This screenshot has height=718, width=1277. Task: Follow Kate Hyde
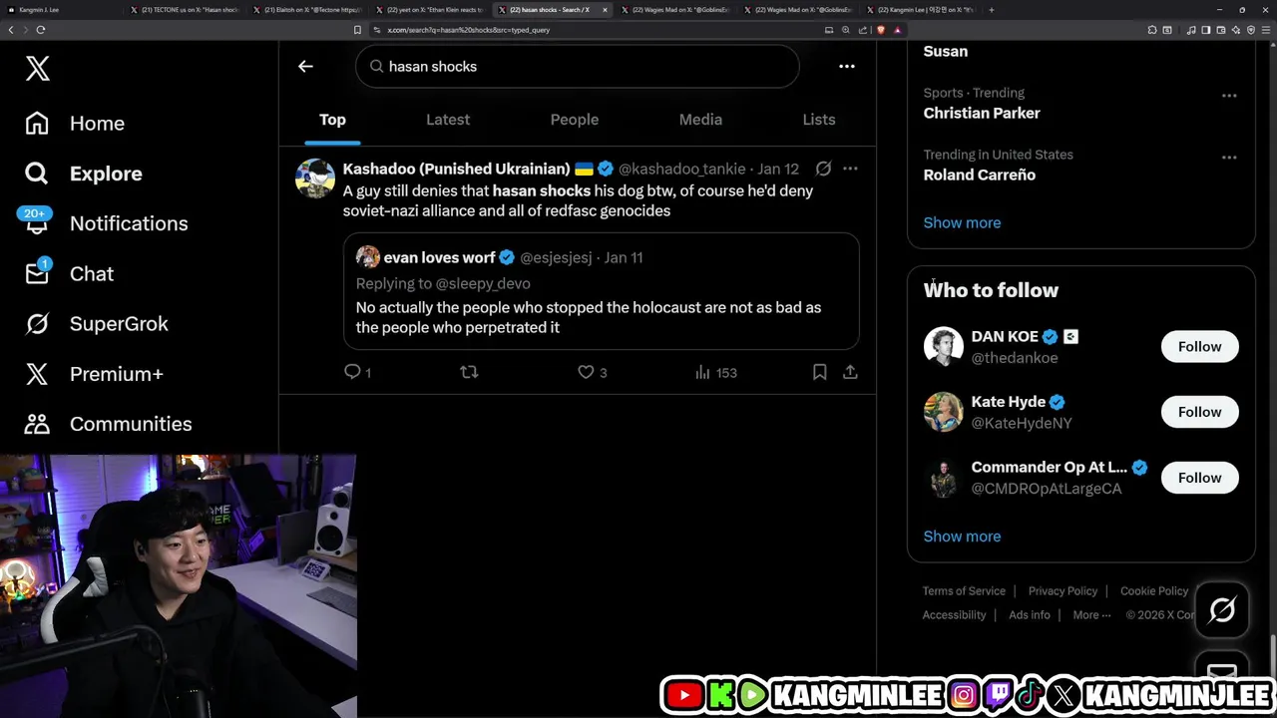pyautogui.click(x=1199, y=412)
